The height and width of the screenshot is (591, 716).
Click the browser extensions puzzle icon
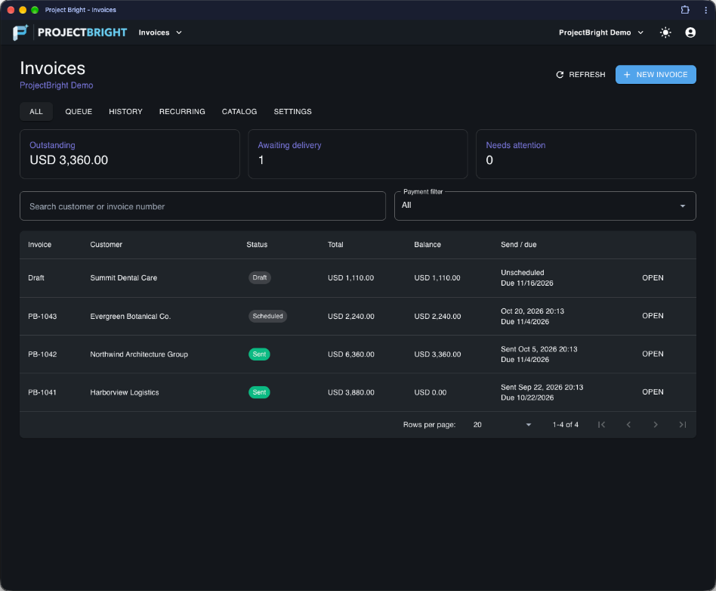point(684,10)
